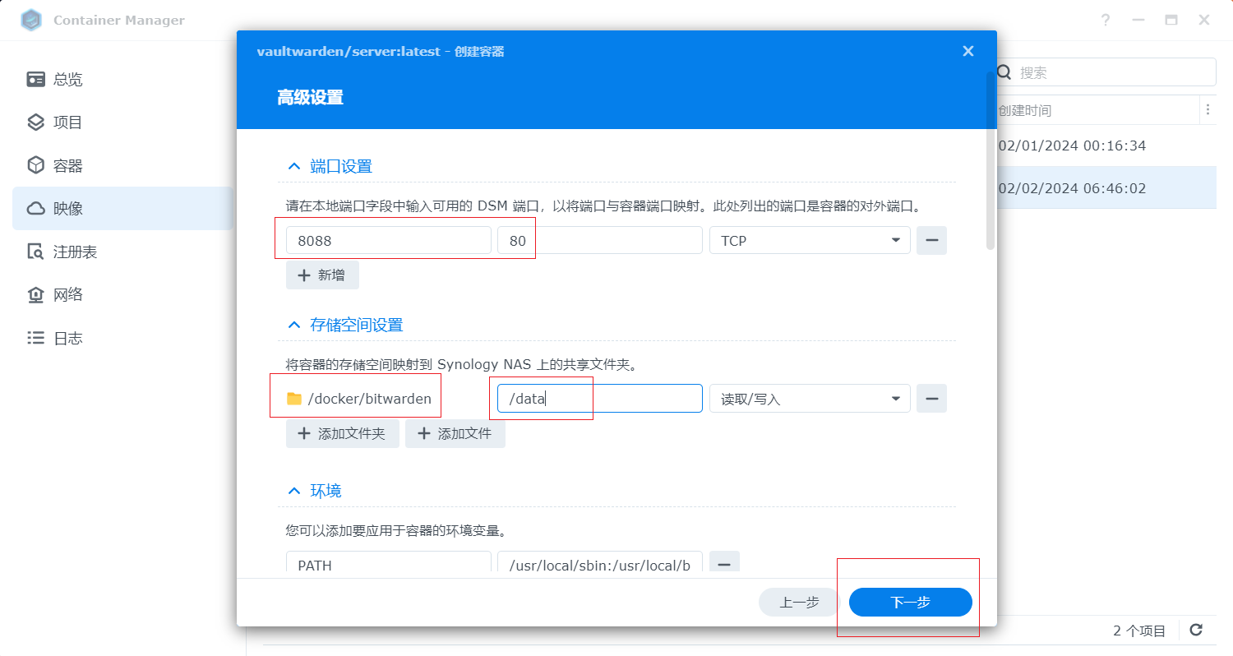Viewport: 1233px width, 656px height.
Task: Click the Container Manager app logo
Action: pos(31,20)
